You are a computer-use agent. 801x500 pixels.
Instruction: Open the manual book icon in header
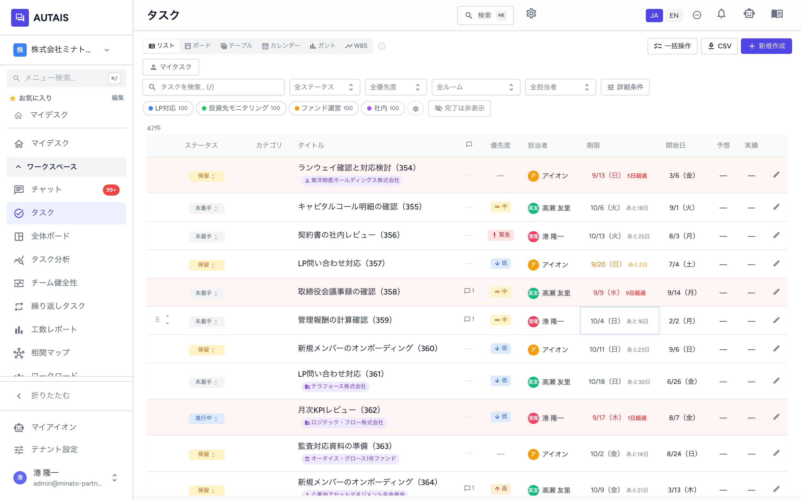pos(777,14)
